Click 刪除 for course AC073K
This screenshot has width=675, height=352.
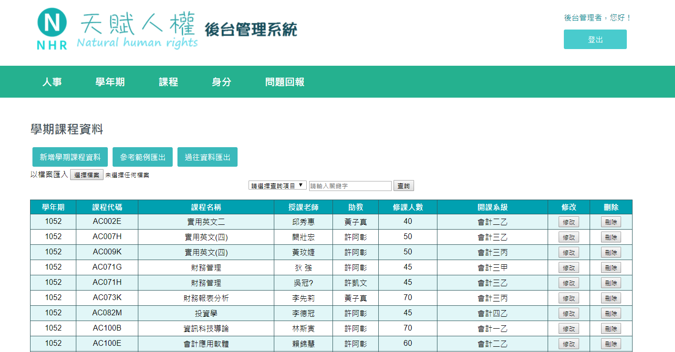pos(611,298)
